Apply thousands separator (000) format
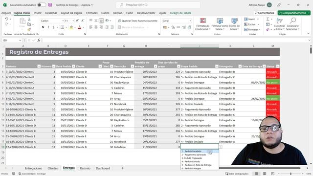The image size is (313, 176). click(x=178, y=27)
